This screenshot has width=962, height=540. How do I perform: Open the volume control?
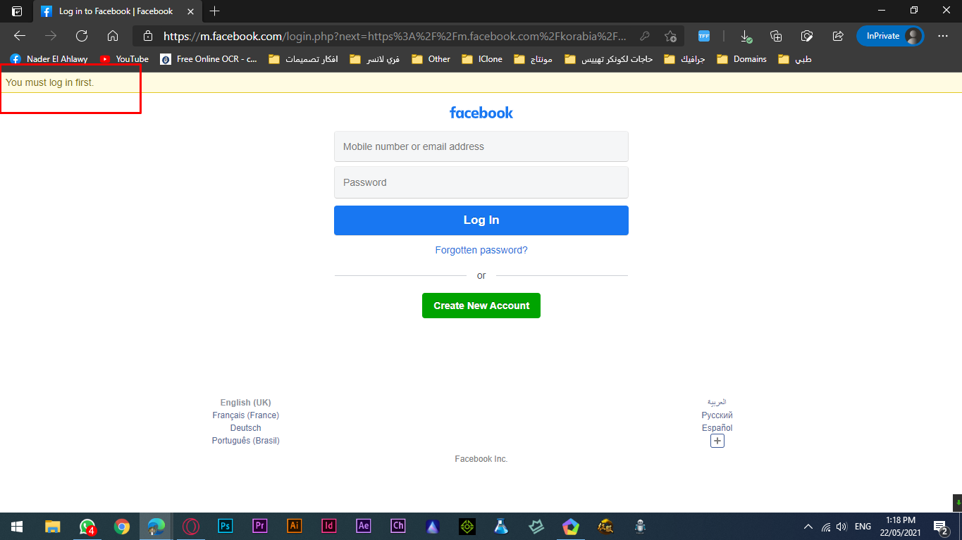tap(841, 526)
